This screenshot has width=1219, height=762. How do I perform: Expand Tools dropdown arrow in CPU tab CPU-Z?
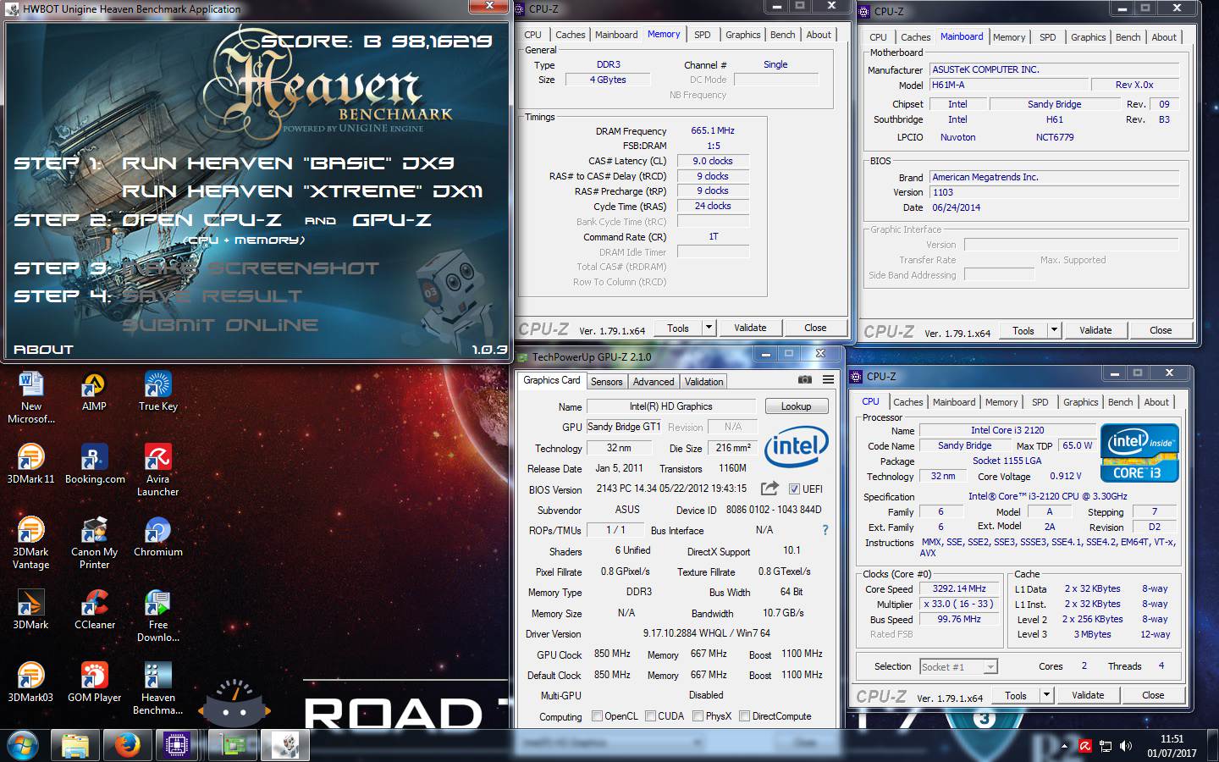[1046, 695]
